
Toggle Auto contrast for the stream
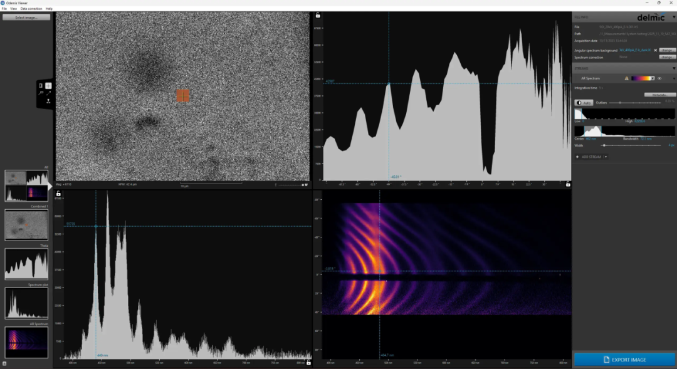tap(584, 103)
